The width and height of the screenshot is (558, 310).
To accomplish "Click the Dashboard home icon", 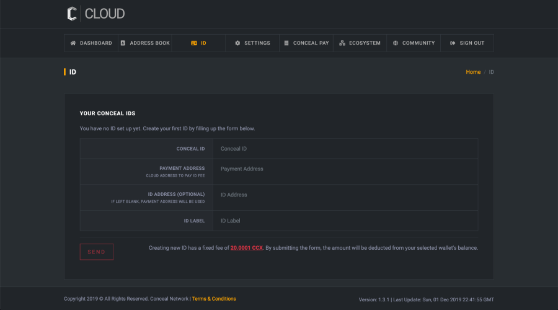I will tap(73, 43).
